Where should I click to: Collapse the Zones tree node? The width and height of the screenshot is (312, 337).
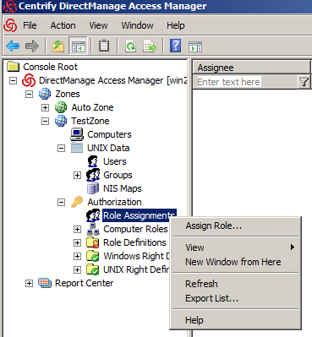(29, 94)
